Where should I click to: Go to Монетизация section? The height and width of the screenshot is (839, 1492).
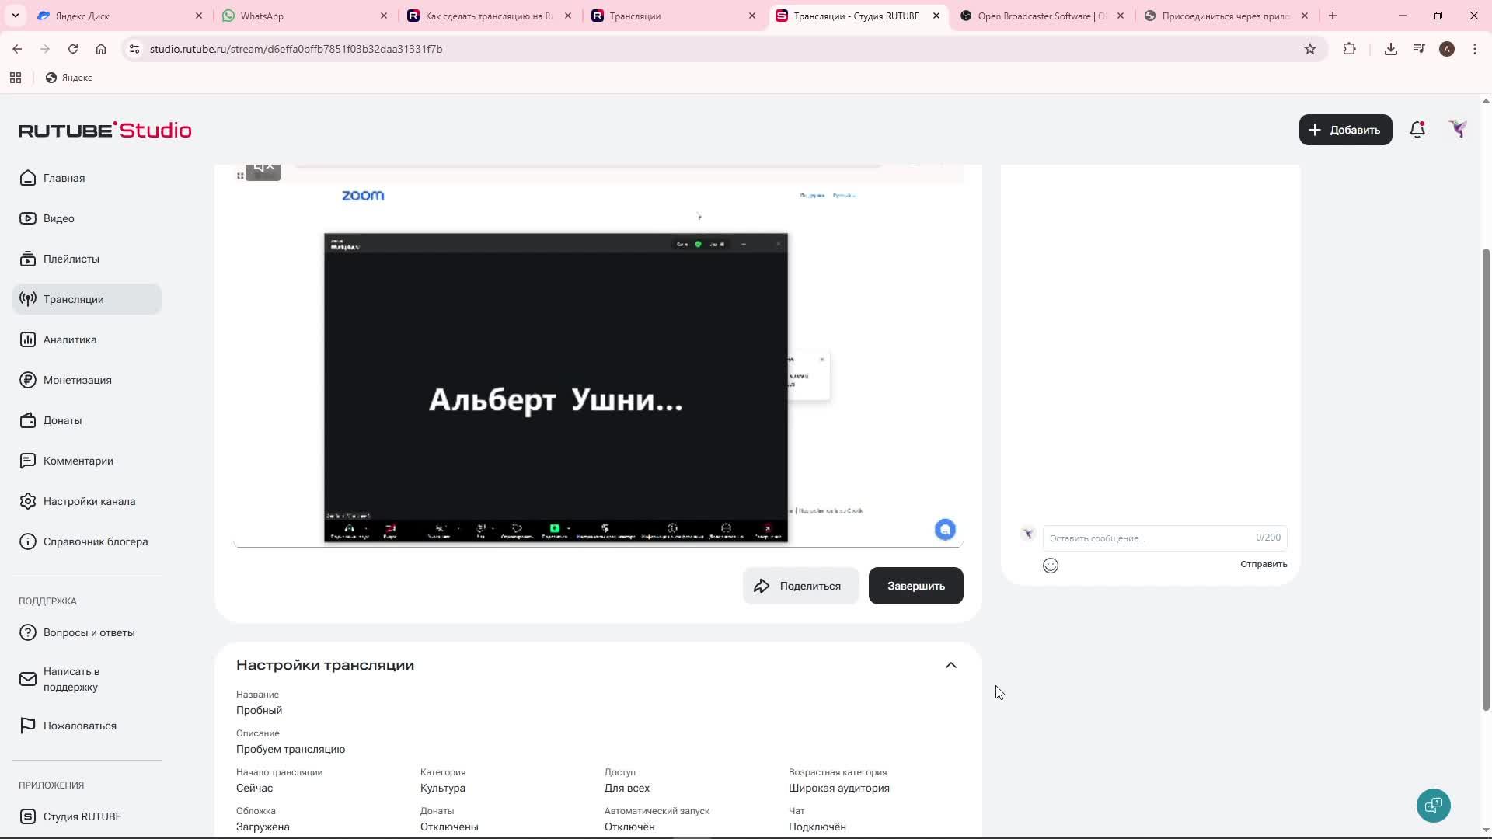[x=77, y=380]
